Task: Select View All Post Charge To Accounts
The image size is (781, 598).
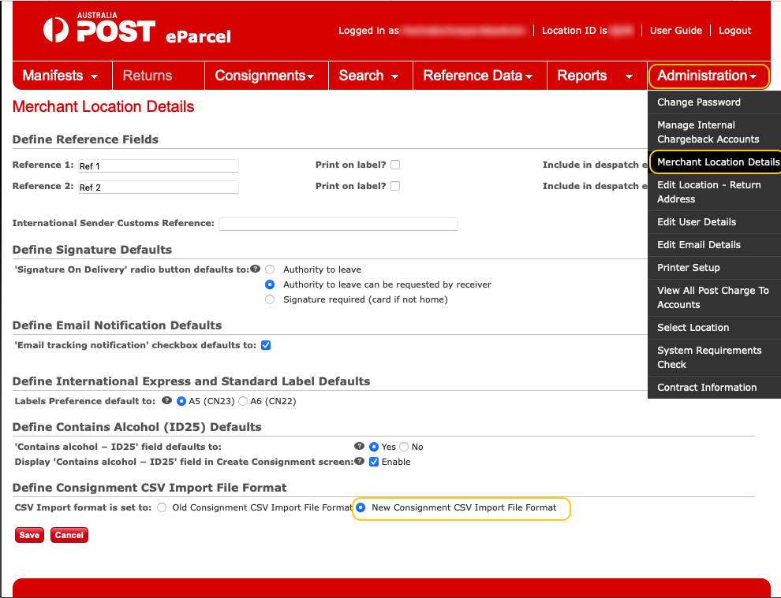Action: point(714,298)
